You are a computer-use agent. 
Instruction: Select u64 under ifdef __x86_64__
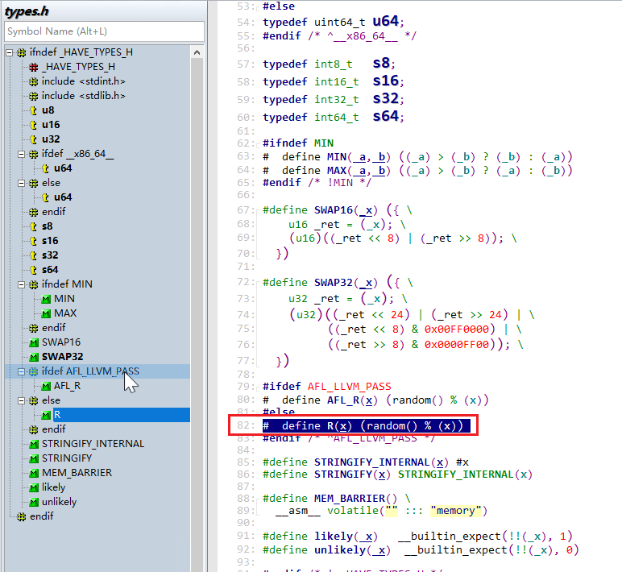point(63,168)
